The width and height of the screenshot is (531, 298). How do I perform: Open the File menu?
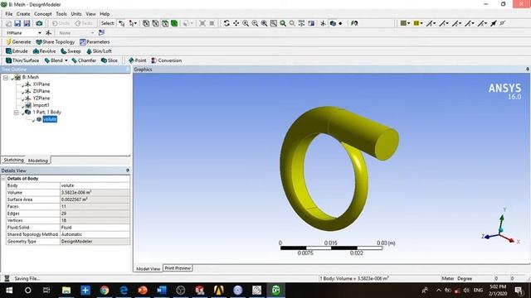[x=9, y=14]
